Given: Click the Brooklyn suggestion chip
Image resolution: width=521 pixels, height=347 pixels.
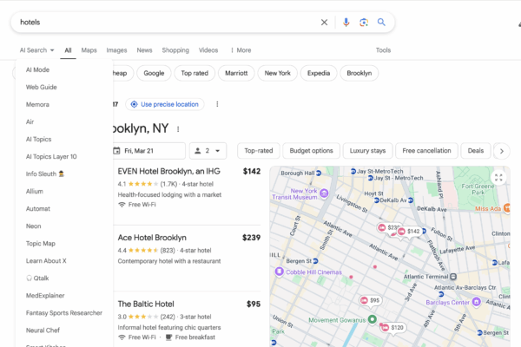Looking at the screenshot, I should tap(359, 73).
